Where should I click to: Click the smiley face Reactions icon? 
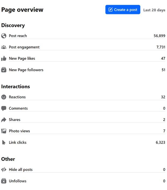coord(4,97)
